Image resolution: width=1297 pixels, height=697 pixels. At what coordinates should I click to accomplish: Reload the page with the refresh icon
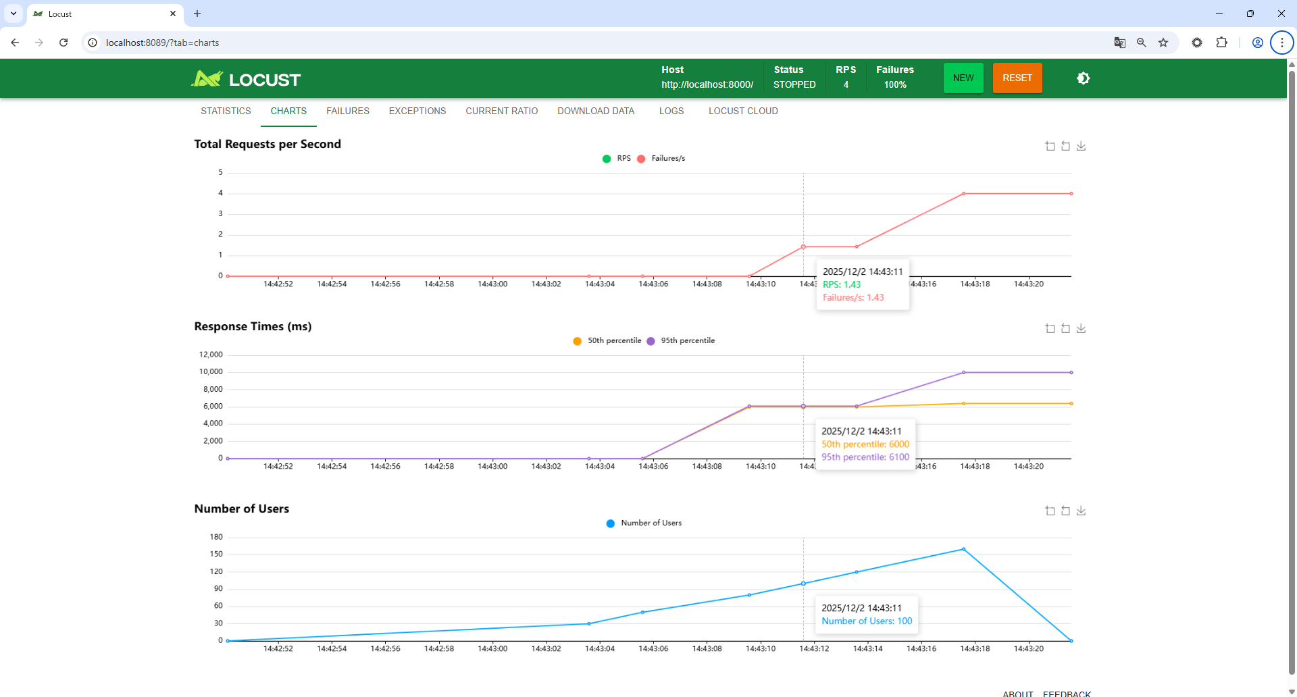tap(63, 42)
